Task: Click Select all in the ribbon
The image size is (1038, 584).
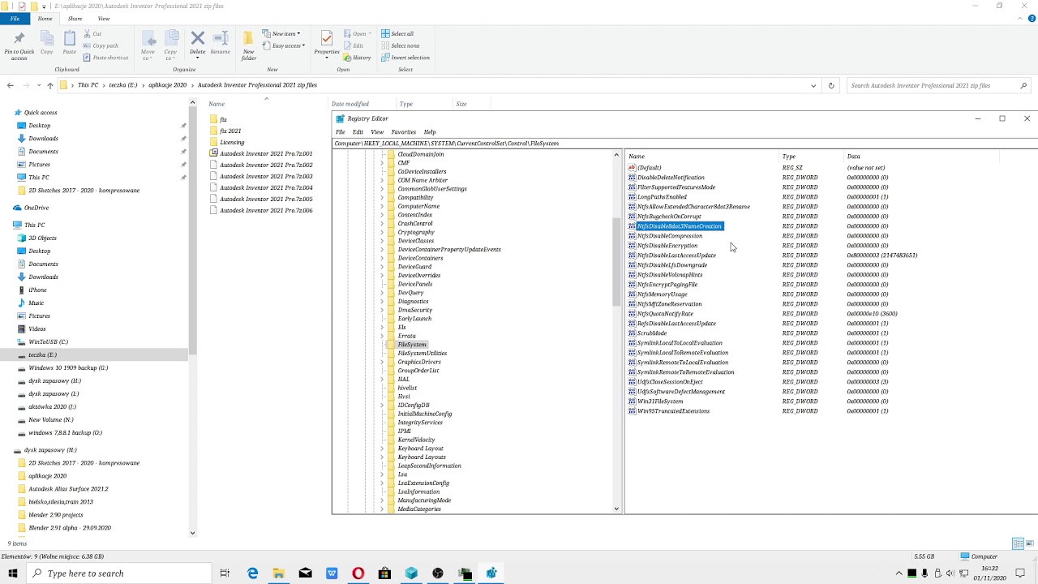Action: point(397,34)
